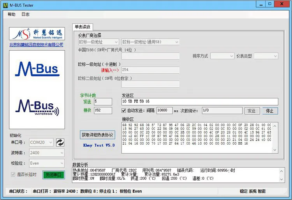The height and width of the screenshot is (200, 292).
Task: Click the 获取详细热表协议 button
Action: point(97,135)
